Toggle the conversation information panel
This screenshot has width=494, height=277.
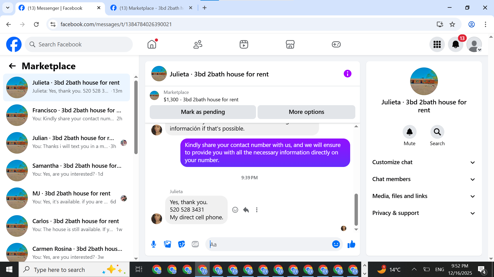pos(347,74)
